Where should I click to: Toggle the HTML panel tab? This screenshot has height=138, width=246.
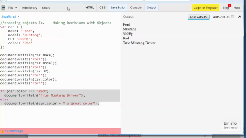click(x=90, y=8)
